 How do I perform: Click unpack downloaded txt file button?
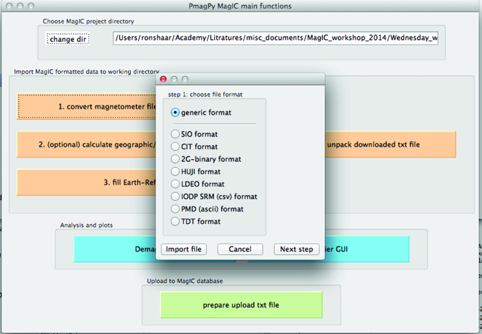(390, 145)
